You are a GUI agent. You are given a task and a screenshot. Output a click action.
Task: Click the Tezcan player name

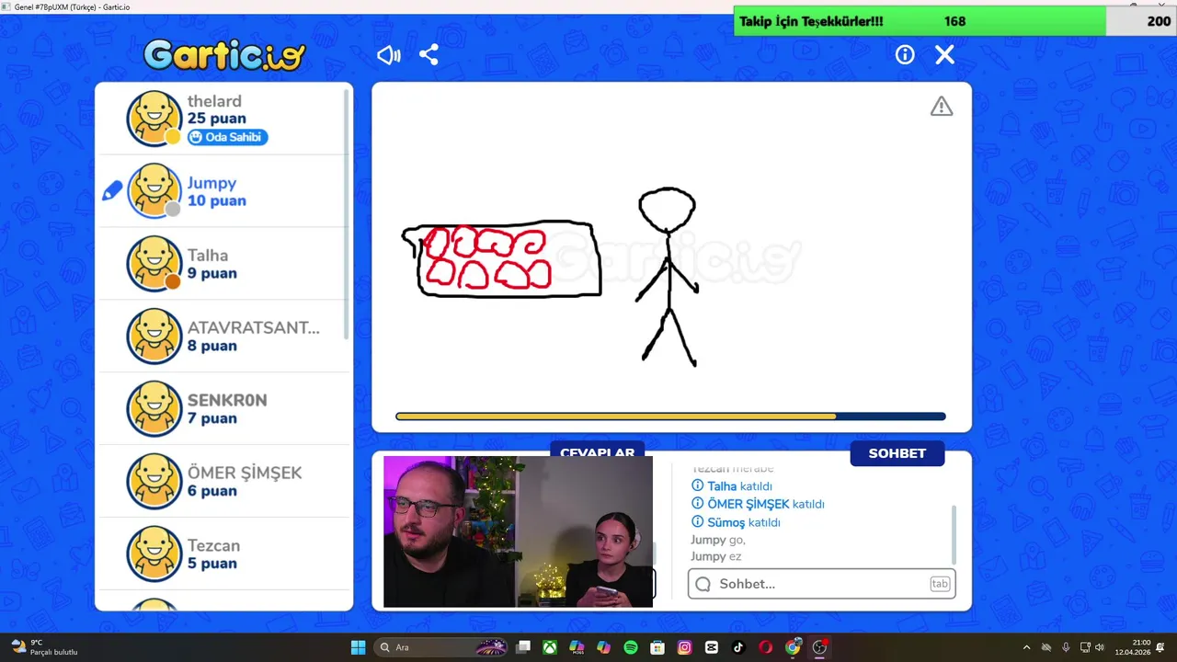[213, 545]
